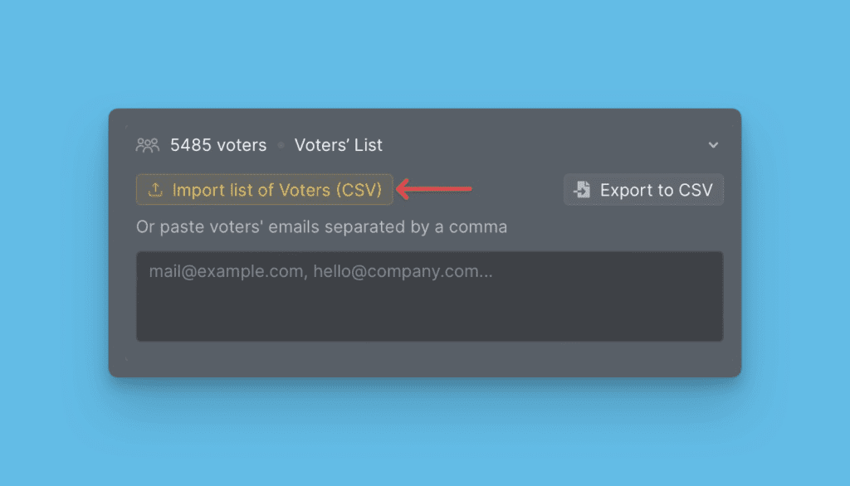Click the upload icon on Import button
The image size is (850, 486).
(155, 190)
